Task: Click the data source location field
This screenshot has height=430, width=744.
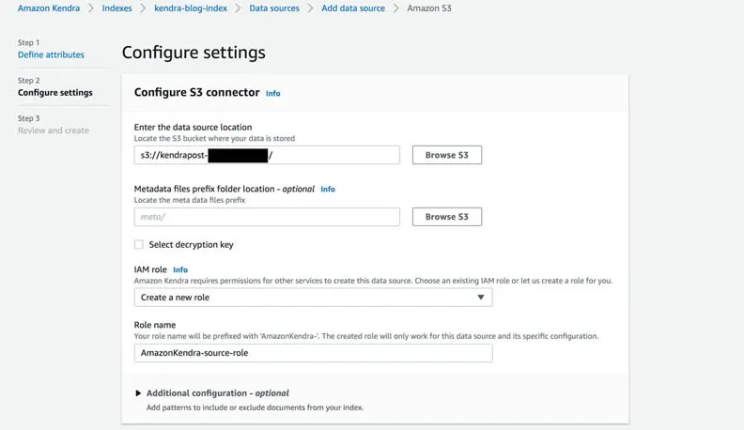Action: coord(267,155)
